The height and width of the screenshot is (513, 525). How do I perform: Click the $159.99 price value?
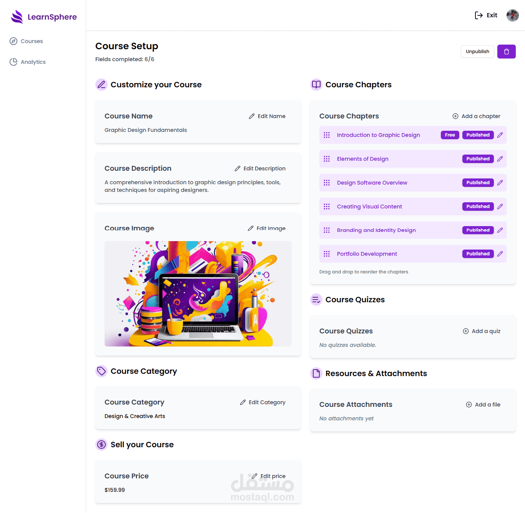pos(115,490)
